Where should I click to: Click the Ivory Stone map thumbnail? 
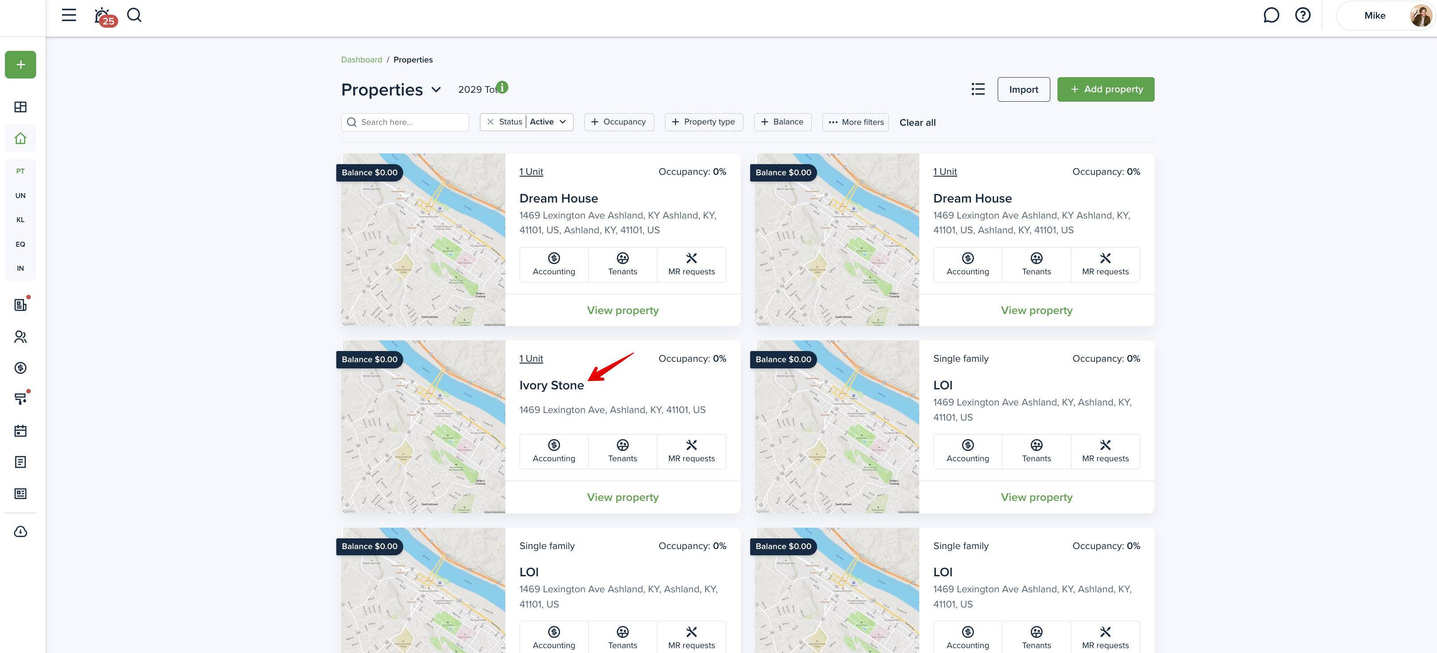[423, 426]
